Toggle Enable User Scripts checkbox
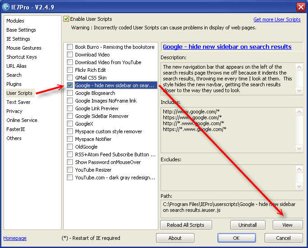Screen dimensions: 308x248 (66, 19)
